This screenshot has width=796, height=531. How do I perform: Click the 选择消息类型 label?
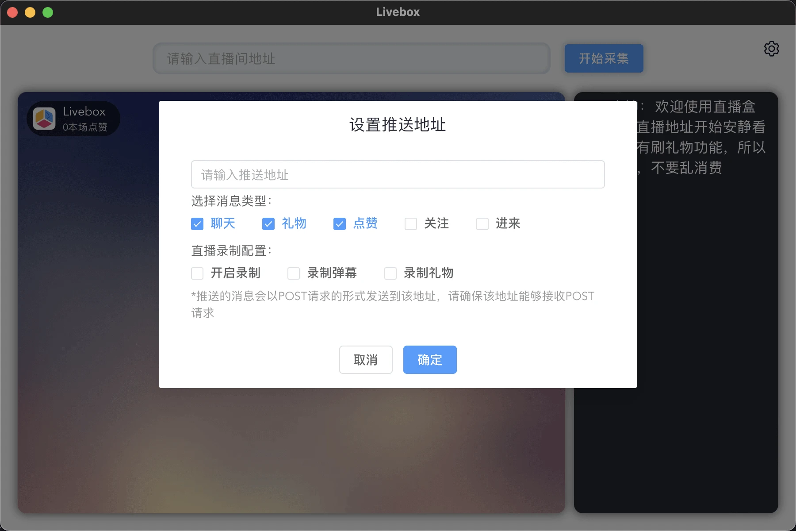(x=231, y=201)
